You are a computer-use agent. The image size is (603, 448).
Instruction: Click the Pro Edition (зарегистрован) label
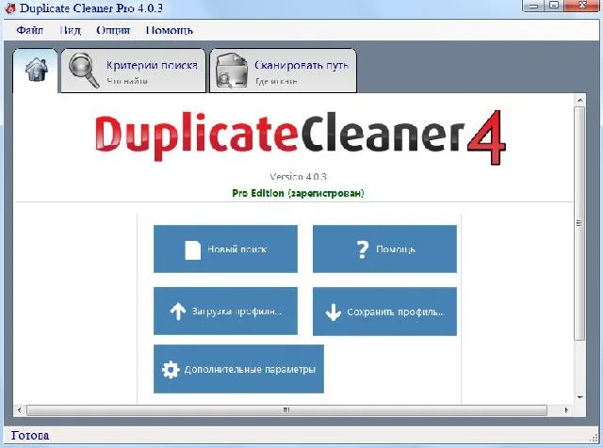[298, 193]
